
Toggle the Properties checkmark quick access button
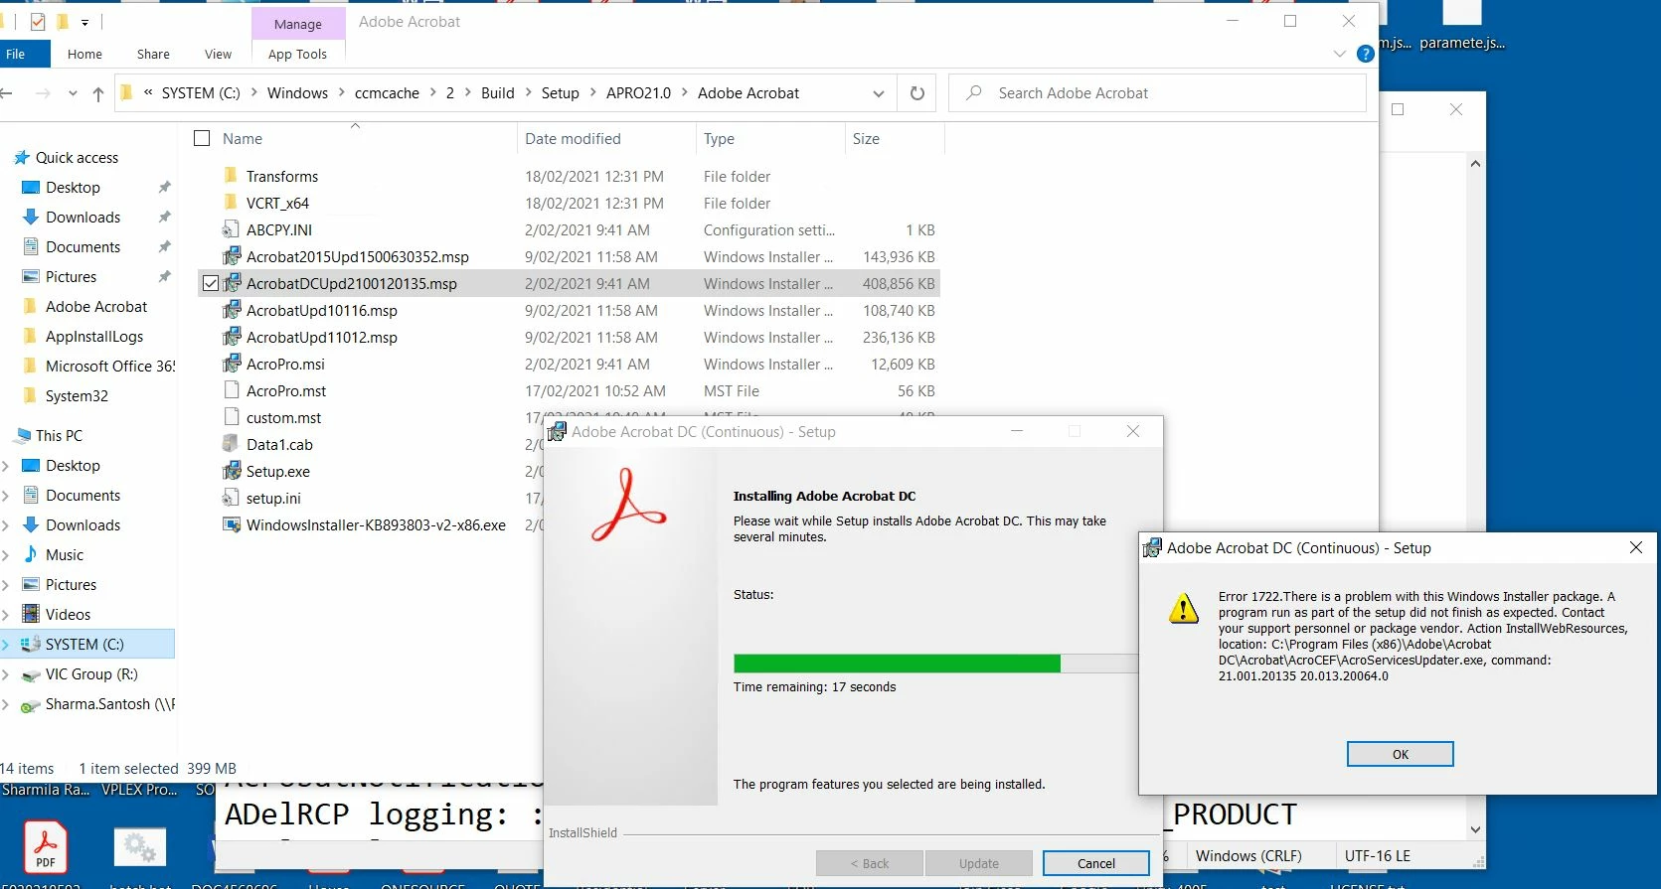(38, 21)
